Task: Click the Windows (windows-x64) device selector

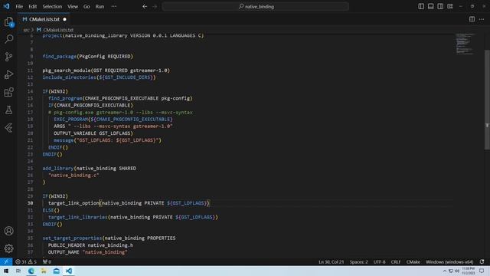Action: click(449, 261)
